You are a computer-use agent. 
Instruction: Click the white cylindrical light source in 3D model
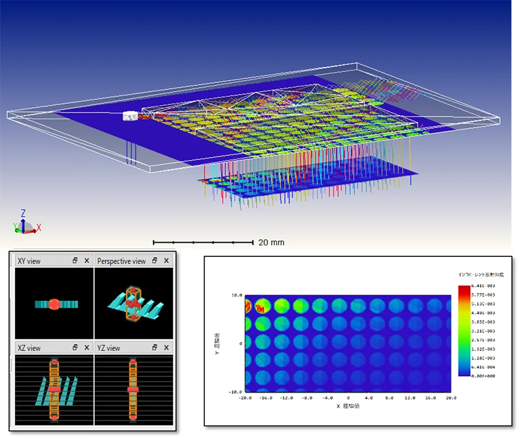pos(130,116)
